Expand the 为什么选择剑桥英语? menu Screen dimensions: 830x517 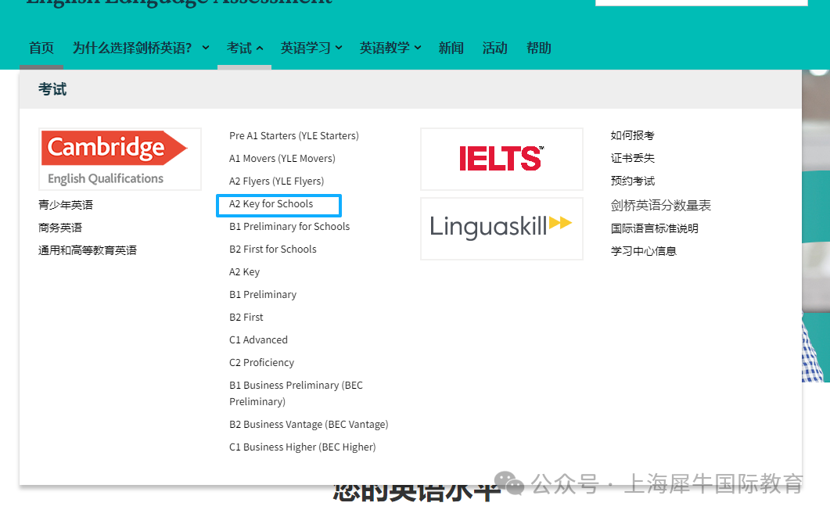click(141, 48)
